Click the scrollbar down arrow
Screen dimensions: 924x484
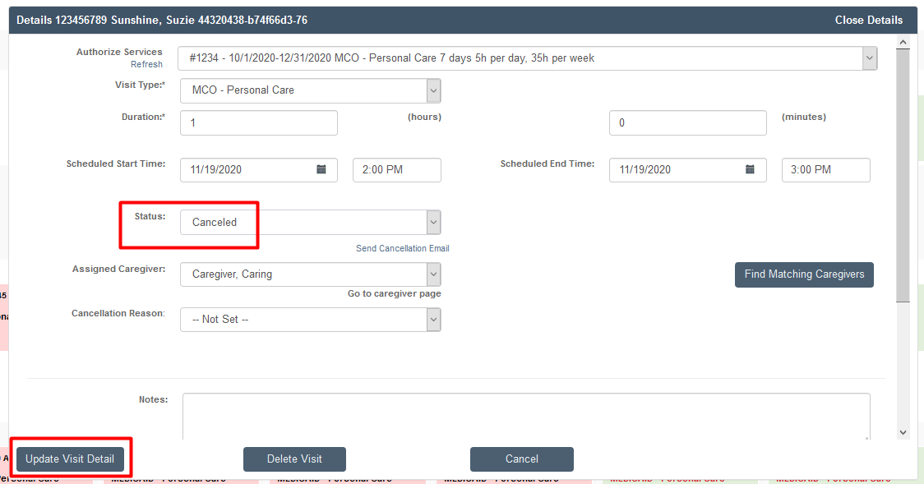tap(903, 431)
